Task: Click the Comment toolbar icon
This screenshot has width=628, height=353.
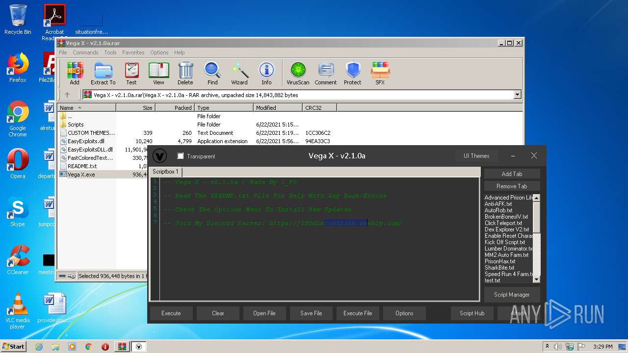Action: pyautogui.click(x=326, y=73)
